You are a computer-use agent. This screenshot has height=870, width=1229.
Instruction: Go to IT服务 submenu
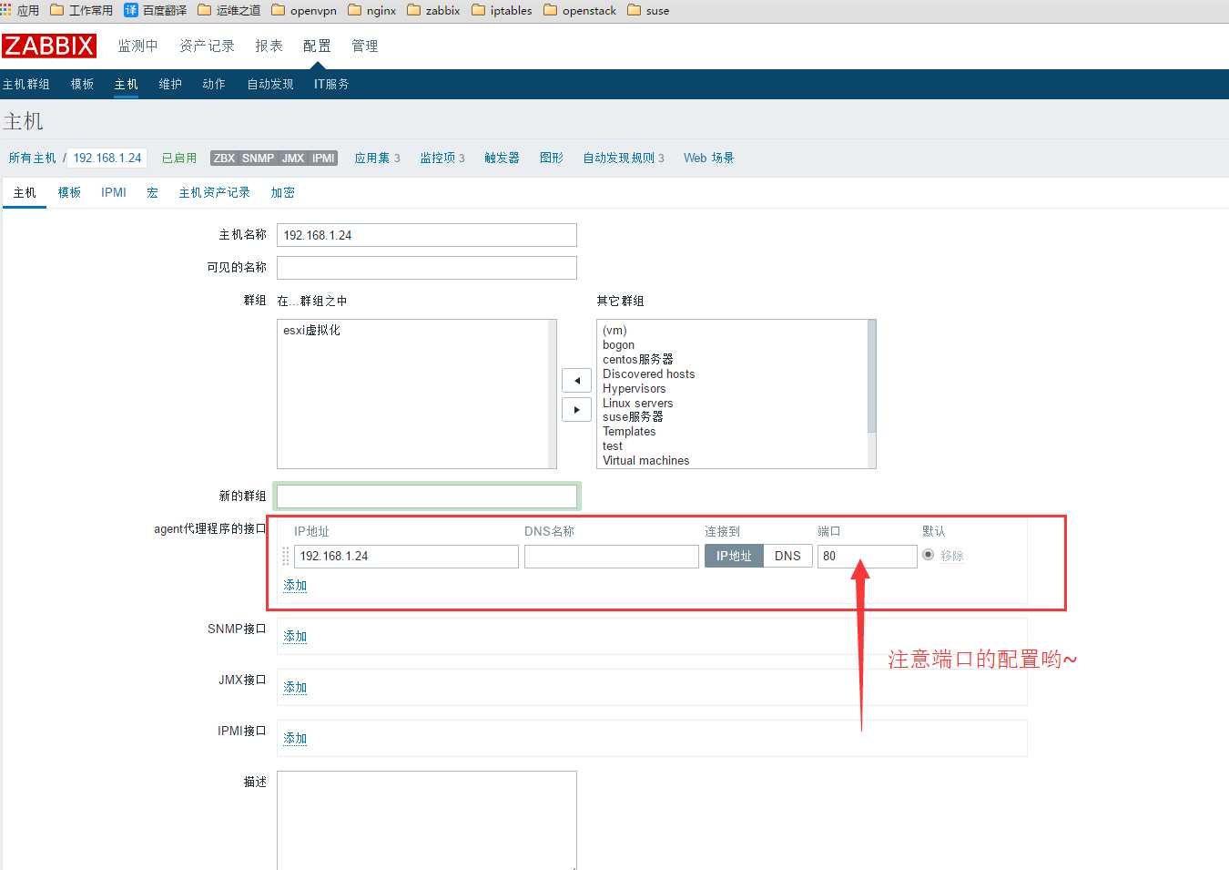(x=331, y=84)
